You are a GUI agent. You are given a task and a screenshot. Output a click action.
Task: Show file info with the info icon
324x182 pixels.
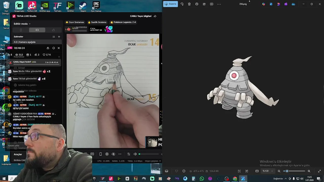coord(184,171)
